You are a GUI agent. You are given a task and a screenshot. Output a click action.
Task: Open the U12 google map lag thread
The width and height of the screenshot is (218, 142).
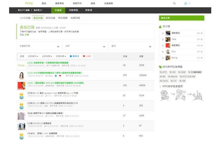tap(53, 93)
